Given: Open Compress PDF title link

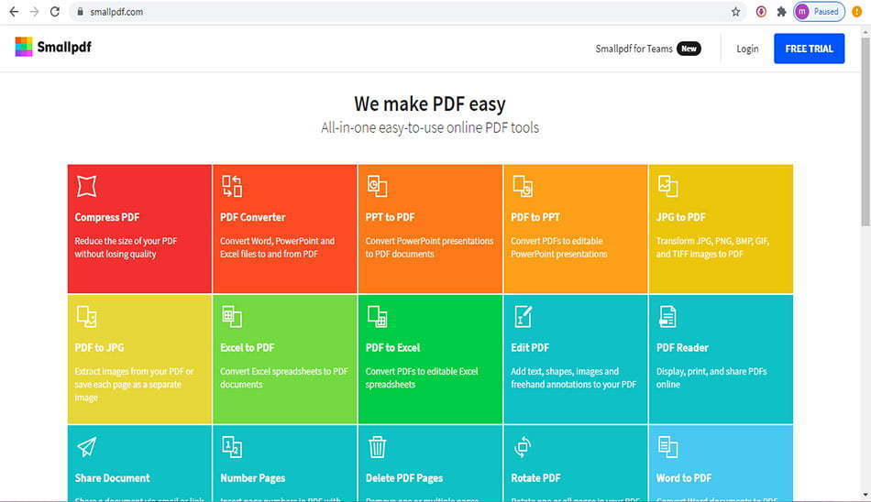Looking at the screenshot, I should (x=107, y=217).
